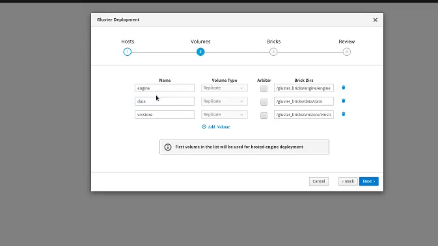Select the Volumes wizard step

(200, 52)
